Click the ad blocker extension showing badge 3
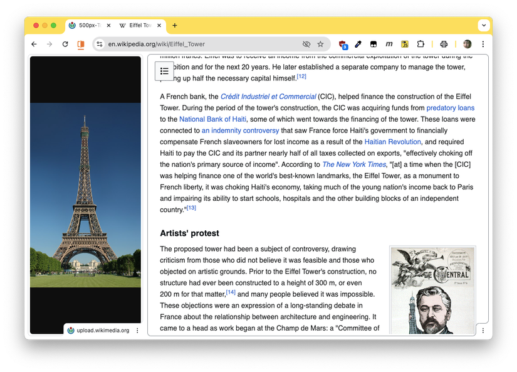 342,44
